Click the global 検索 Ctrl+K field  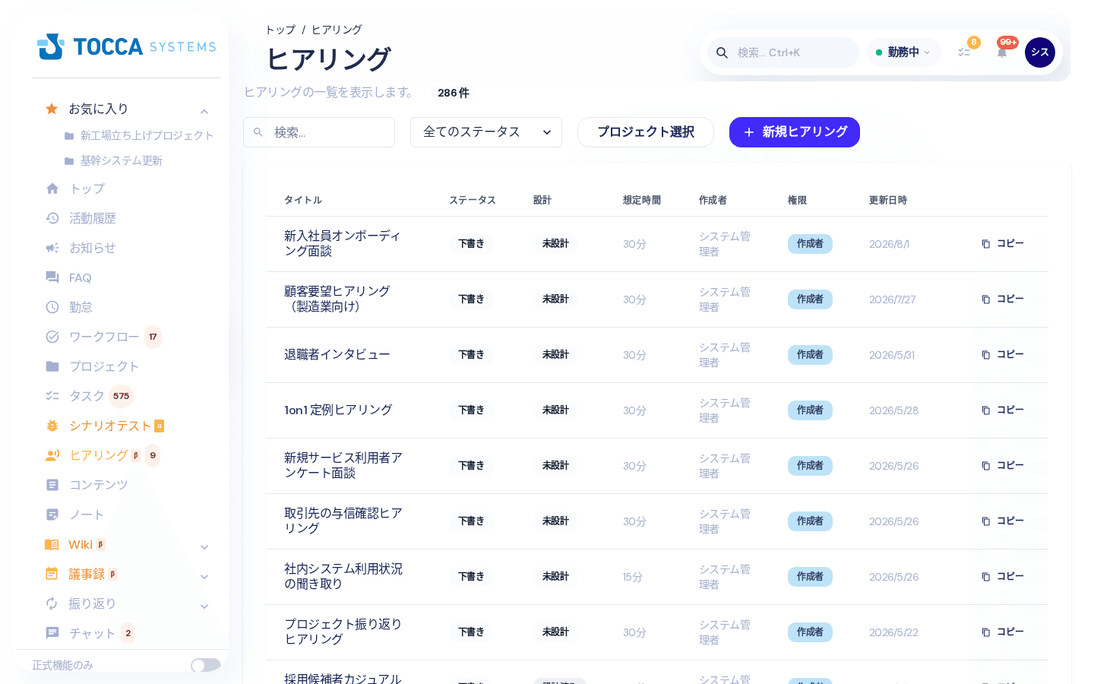[x=783, y=52]
